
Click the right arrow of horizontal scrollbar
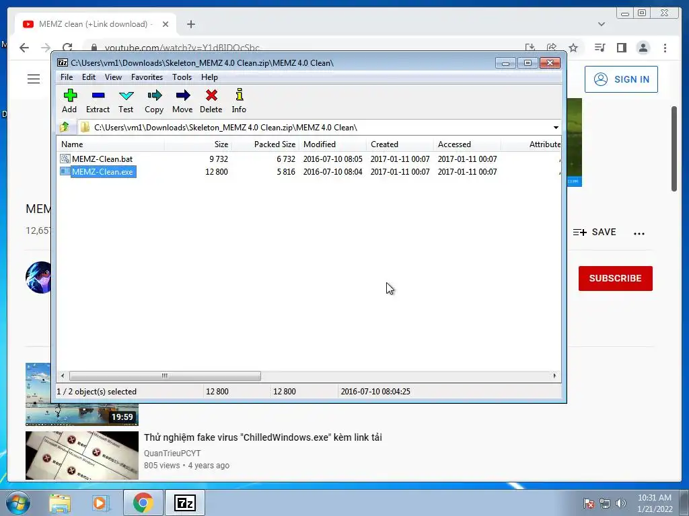coord(554,376)
